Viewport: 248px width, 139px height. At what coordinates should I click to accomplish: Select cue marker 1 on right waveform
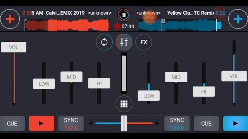163,21
